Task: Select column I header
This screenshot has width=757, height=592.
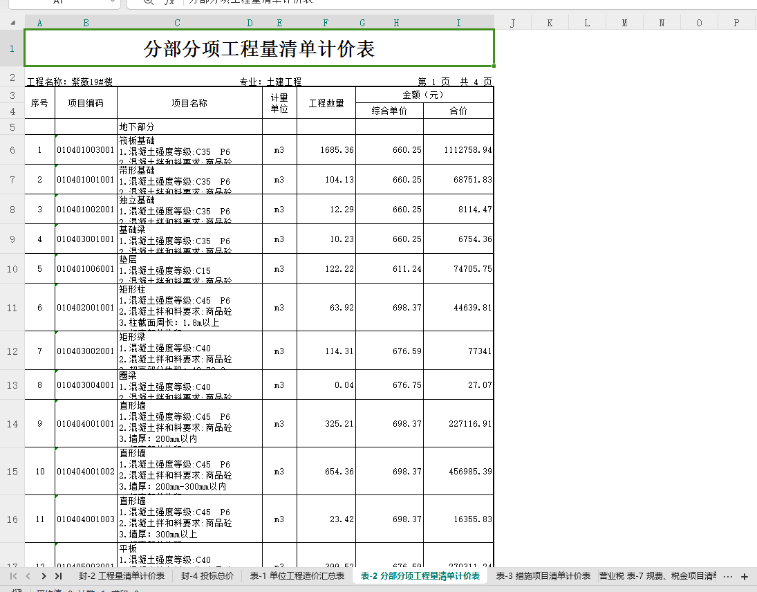Action: (458, 23)
